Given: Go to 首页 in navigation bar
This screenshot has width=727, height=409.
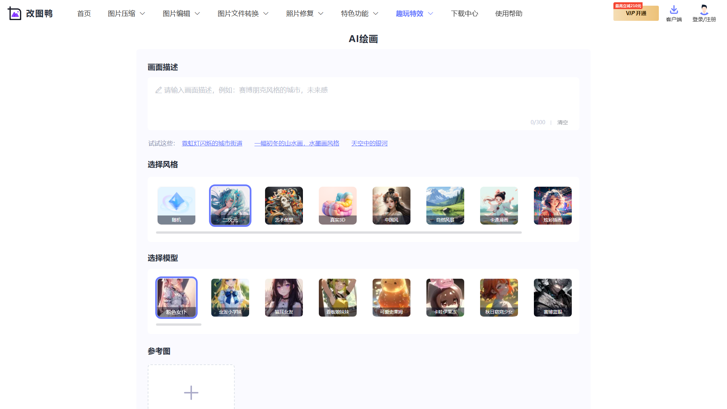Looking at the screenshot, I should click(84, 14).
